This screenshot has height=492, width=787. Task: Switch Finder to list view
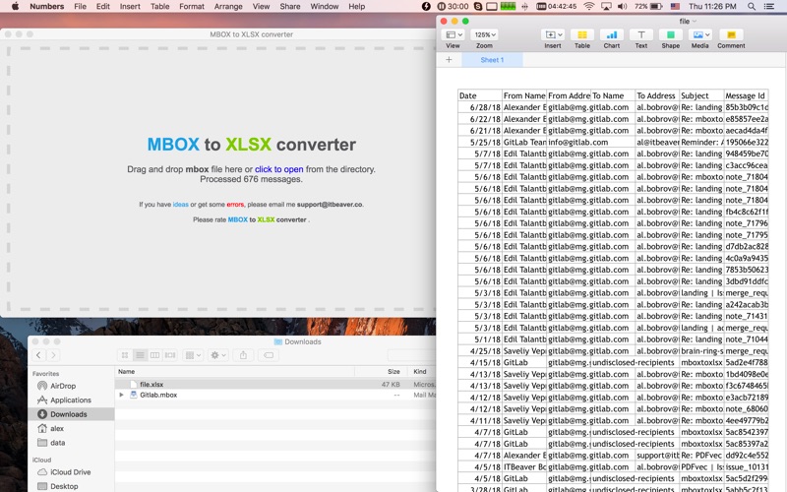click(140, 355)
